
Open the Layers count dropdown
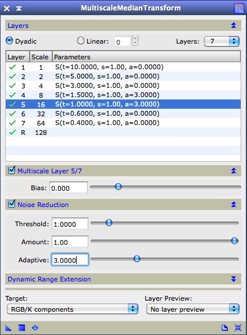coord(221,41)
